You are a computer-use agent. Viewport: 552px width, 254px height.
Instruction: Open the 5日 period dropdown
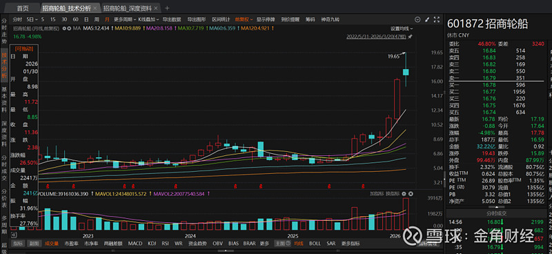31,19
